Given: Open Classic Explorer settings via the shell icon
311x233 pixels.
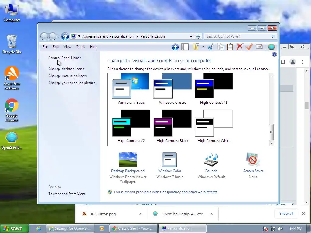Looking at the screenshot, I should pos(271,47).
